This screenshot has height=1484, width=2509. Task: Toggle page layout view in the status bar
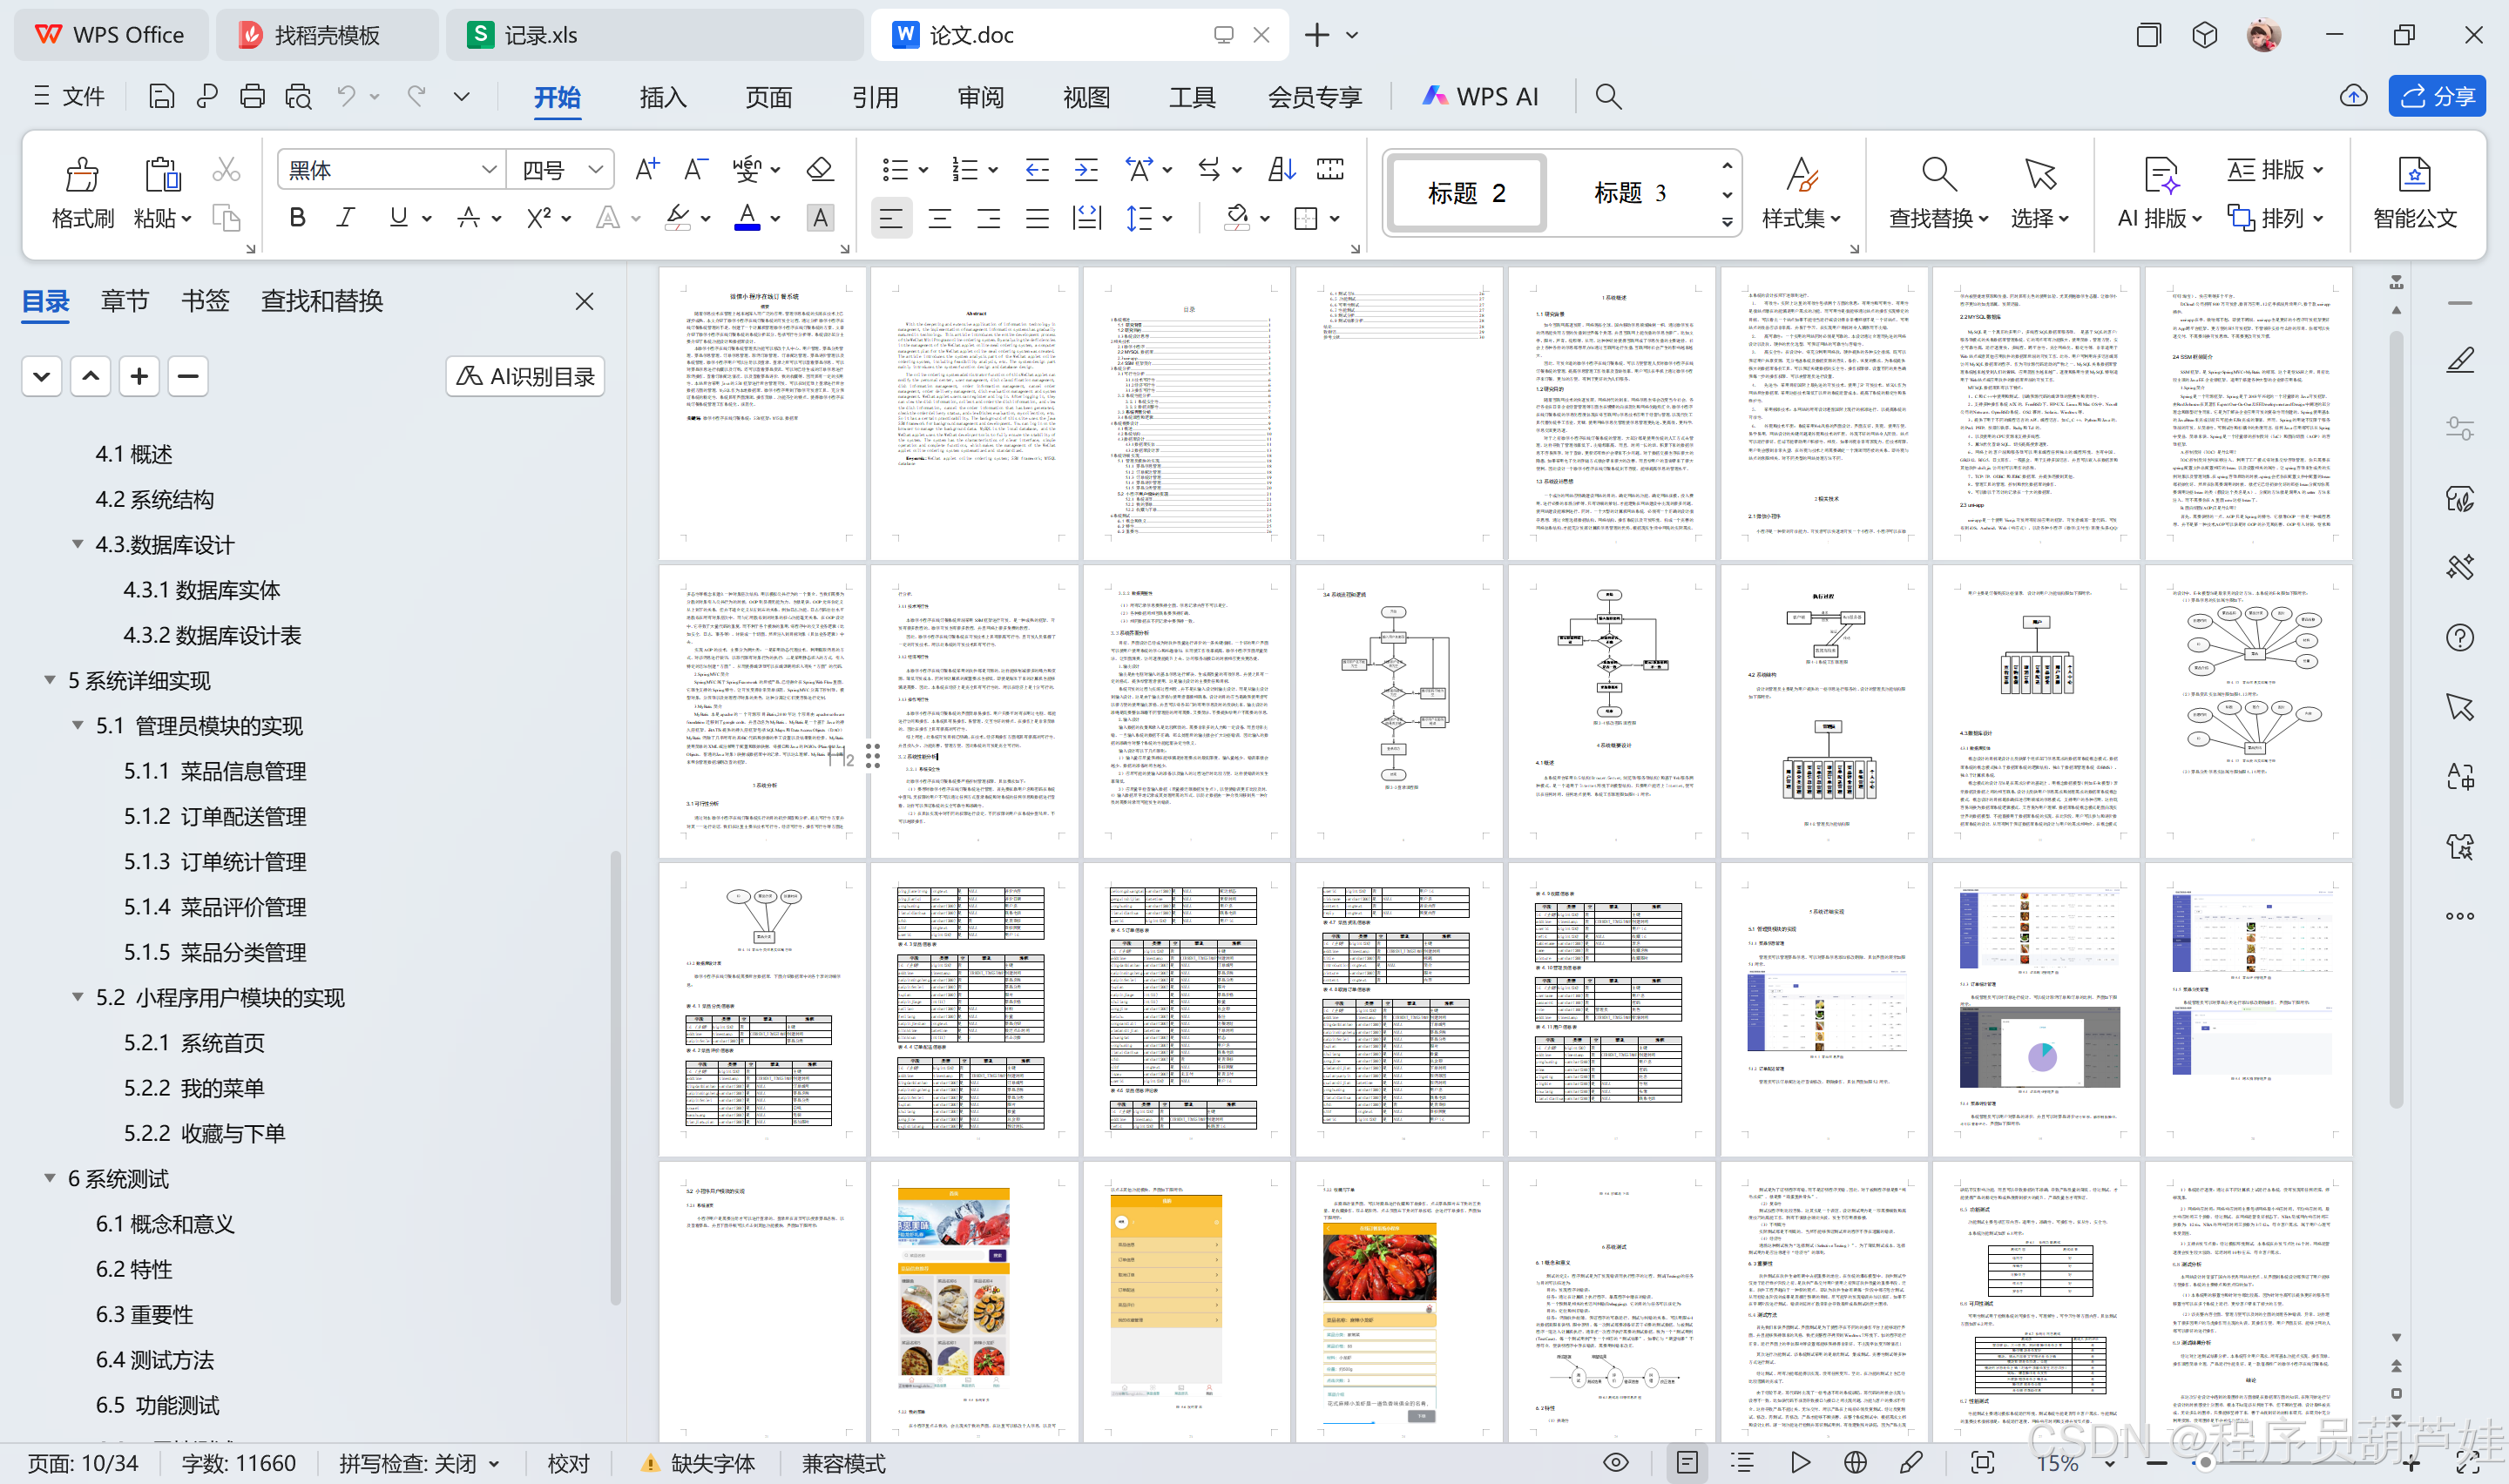(x=1687, y=1462)
